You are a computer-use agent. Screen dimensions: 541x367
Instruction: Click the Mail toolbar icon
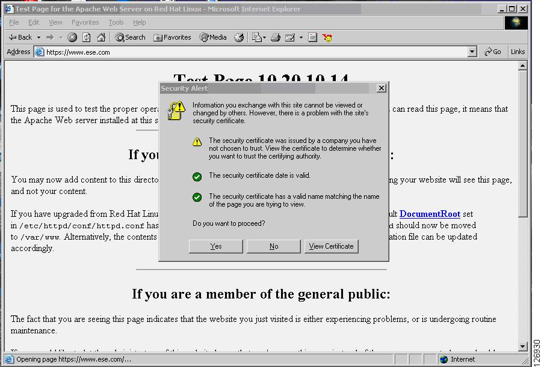(x=256, y=37)
